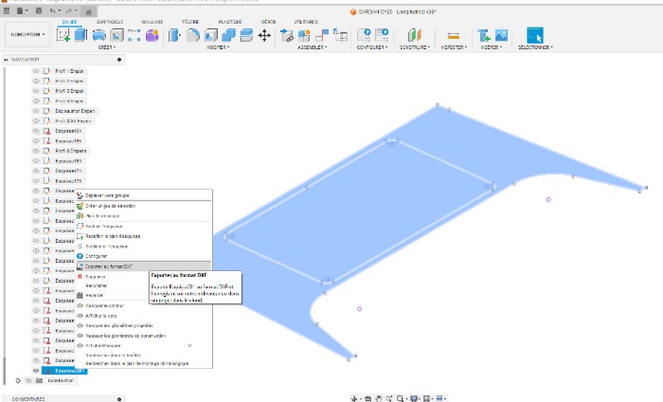This screenshot has width=663, height=402.
Task: Expand the MODIFIER dropdown menu
Action: coord(218,48)
